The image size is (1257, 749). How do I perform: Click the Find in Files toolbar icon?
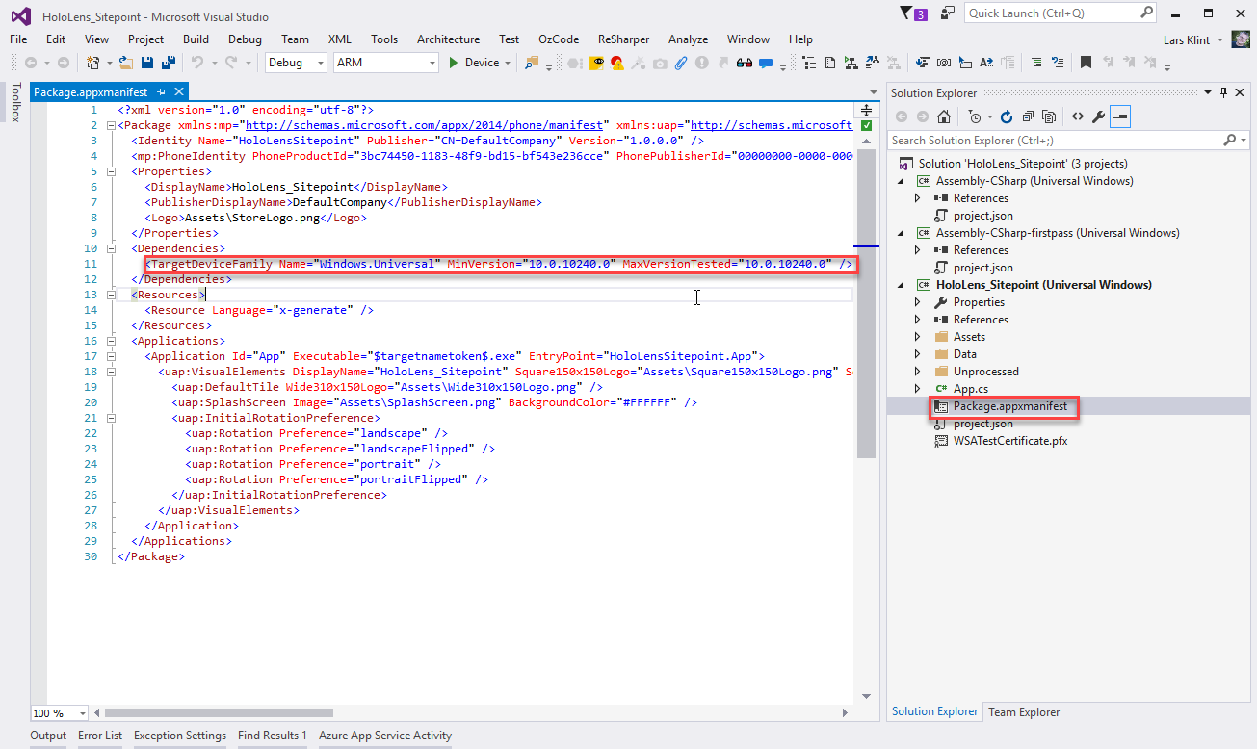tap(531, 63)
